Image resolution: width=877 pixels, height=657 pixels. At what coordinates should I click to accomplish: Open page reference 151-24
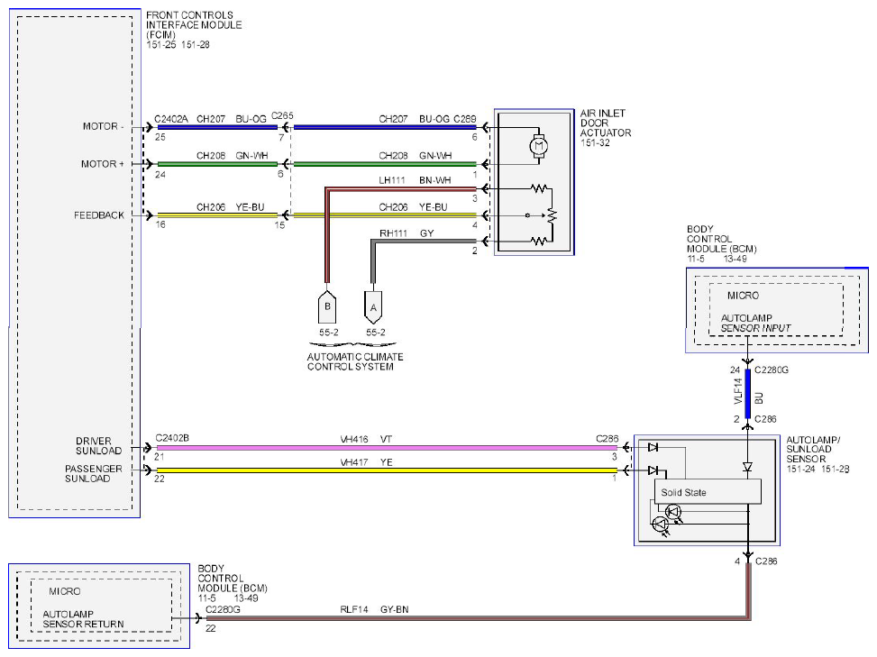click(801, 470)
